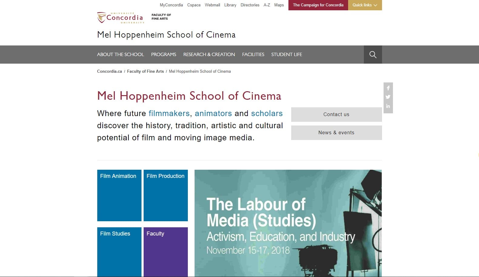Viewport: 479px width, 277px height.
Task: Open the Research & Creation menu
Action: tap(209, 55)
